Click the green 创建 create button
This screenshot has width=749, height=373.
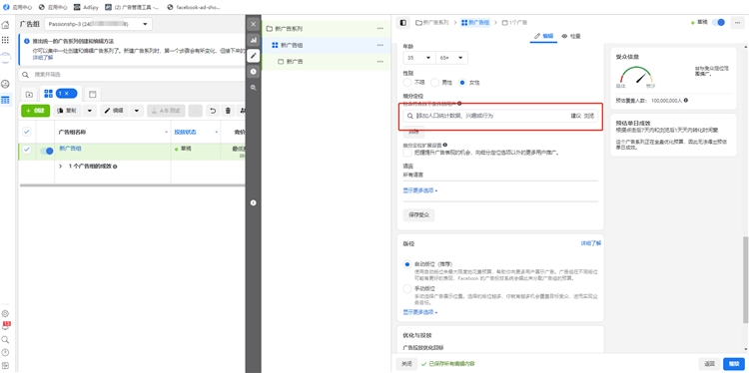[x=35, y=111]
